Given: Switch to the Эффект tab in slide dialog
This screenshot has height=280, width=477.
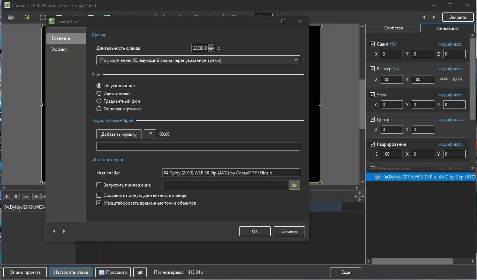Looking at the screenshot, I should point(66,49).
